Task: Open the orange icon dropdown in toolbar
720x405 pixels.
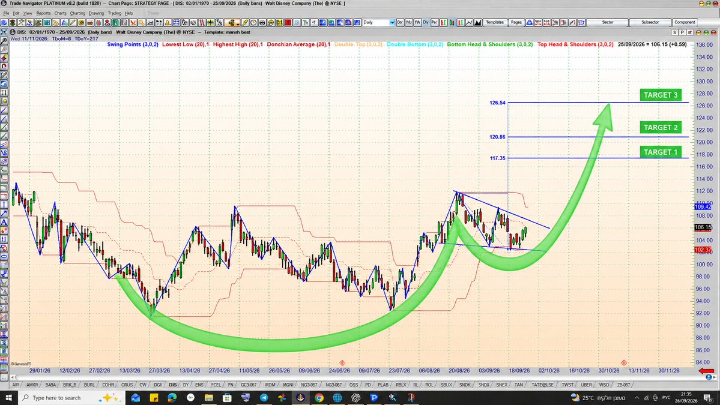Action: [232, 22]
